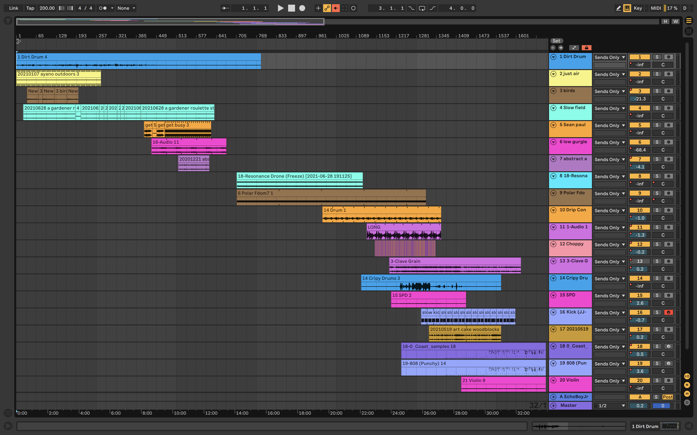Open the quantization None menu
This screenshot has width=697, height=435.
pos(126,8)
